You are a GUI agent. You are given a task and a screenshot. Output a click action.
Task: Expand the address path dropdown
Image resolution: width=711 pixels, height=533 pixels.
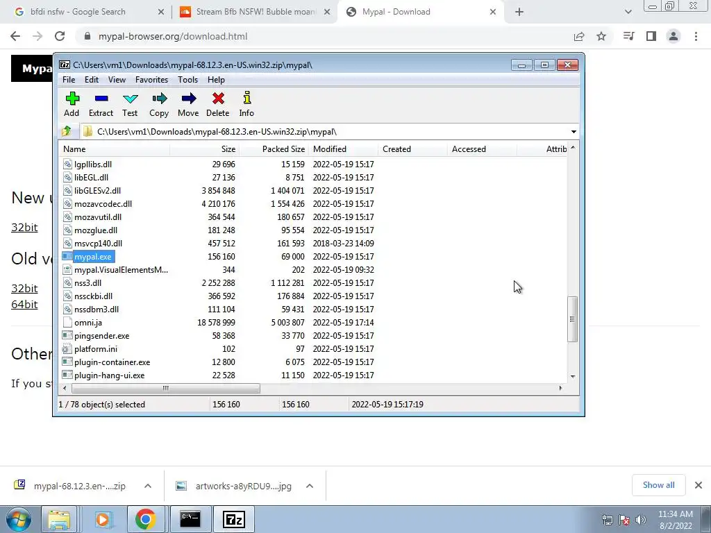(x=574, y=132)
